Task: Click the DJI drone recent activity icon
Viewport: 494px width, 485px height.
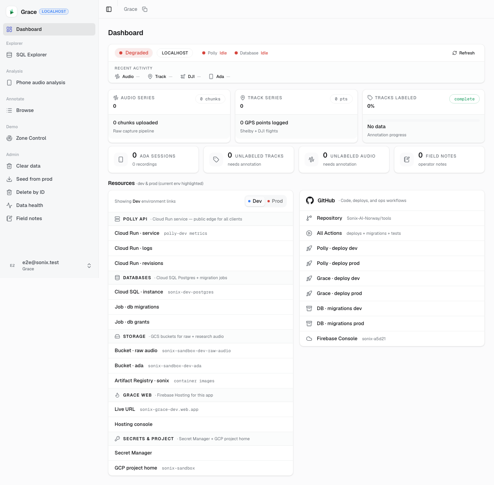Action: pos(183,76)
